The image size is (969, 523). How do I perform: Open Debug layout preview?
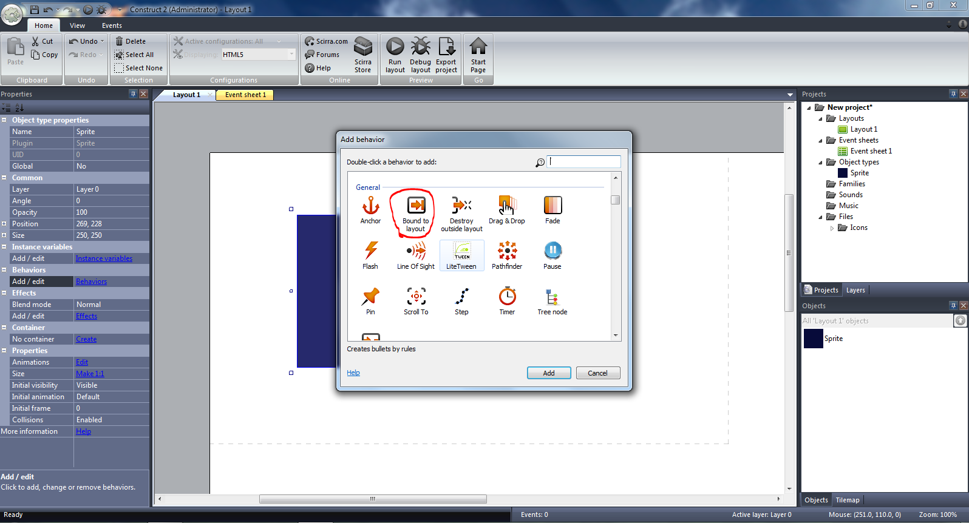(x=420, y=55)
